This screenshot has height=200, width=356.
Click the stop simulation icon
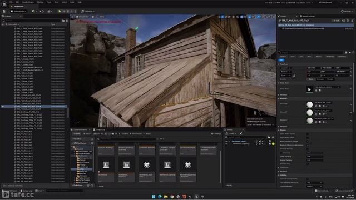tap(68, 11)
